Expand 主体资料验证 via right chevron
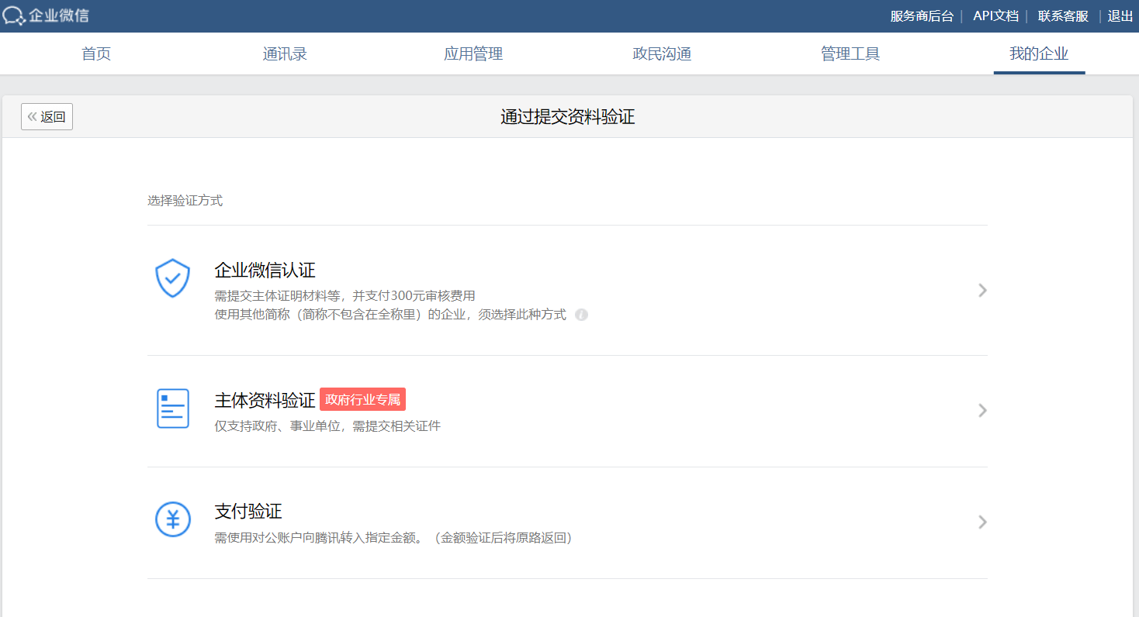Image resolution: width=1139 pixels, height=617 pixels. pos(982,411)
